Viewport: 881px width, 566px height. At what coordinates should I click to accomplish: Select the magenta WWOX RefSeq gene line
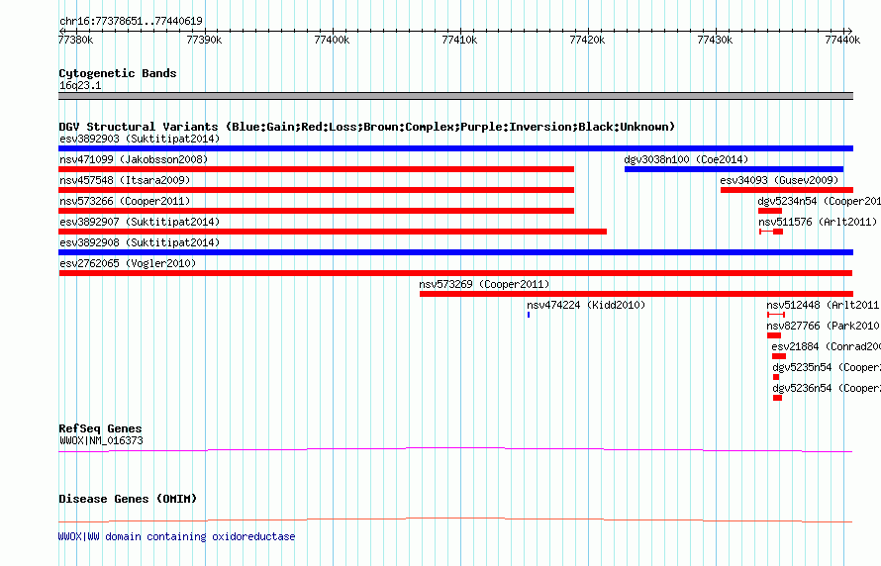click(455, 450)
